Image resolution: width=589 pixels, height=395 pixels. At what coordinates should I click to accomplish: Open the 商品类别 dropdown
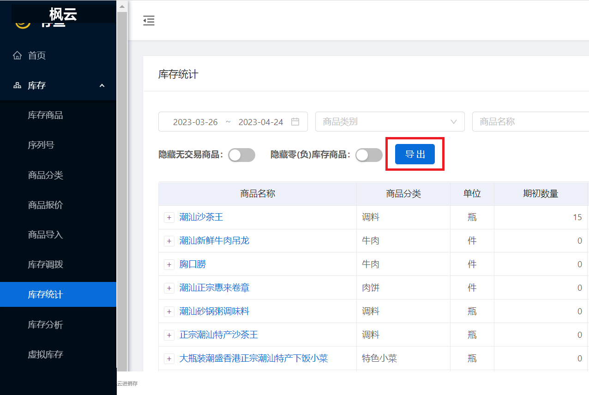(390, 122)
